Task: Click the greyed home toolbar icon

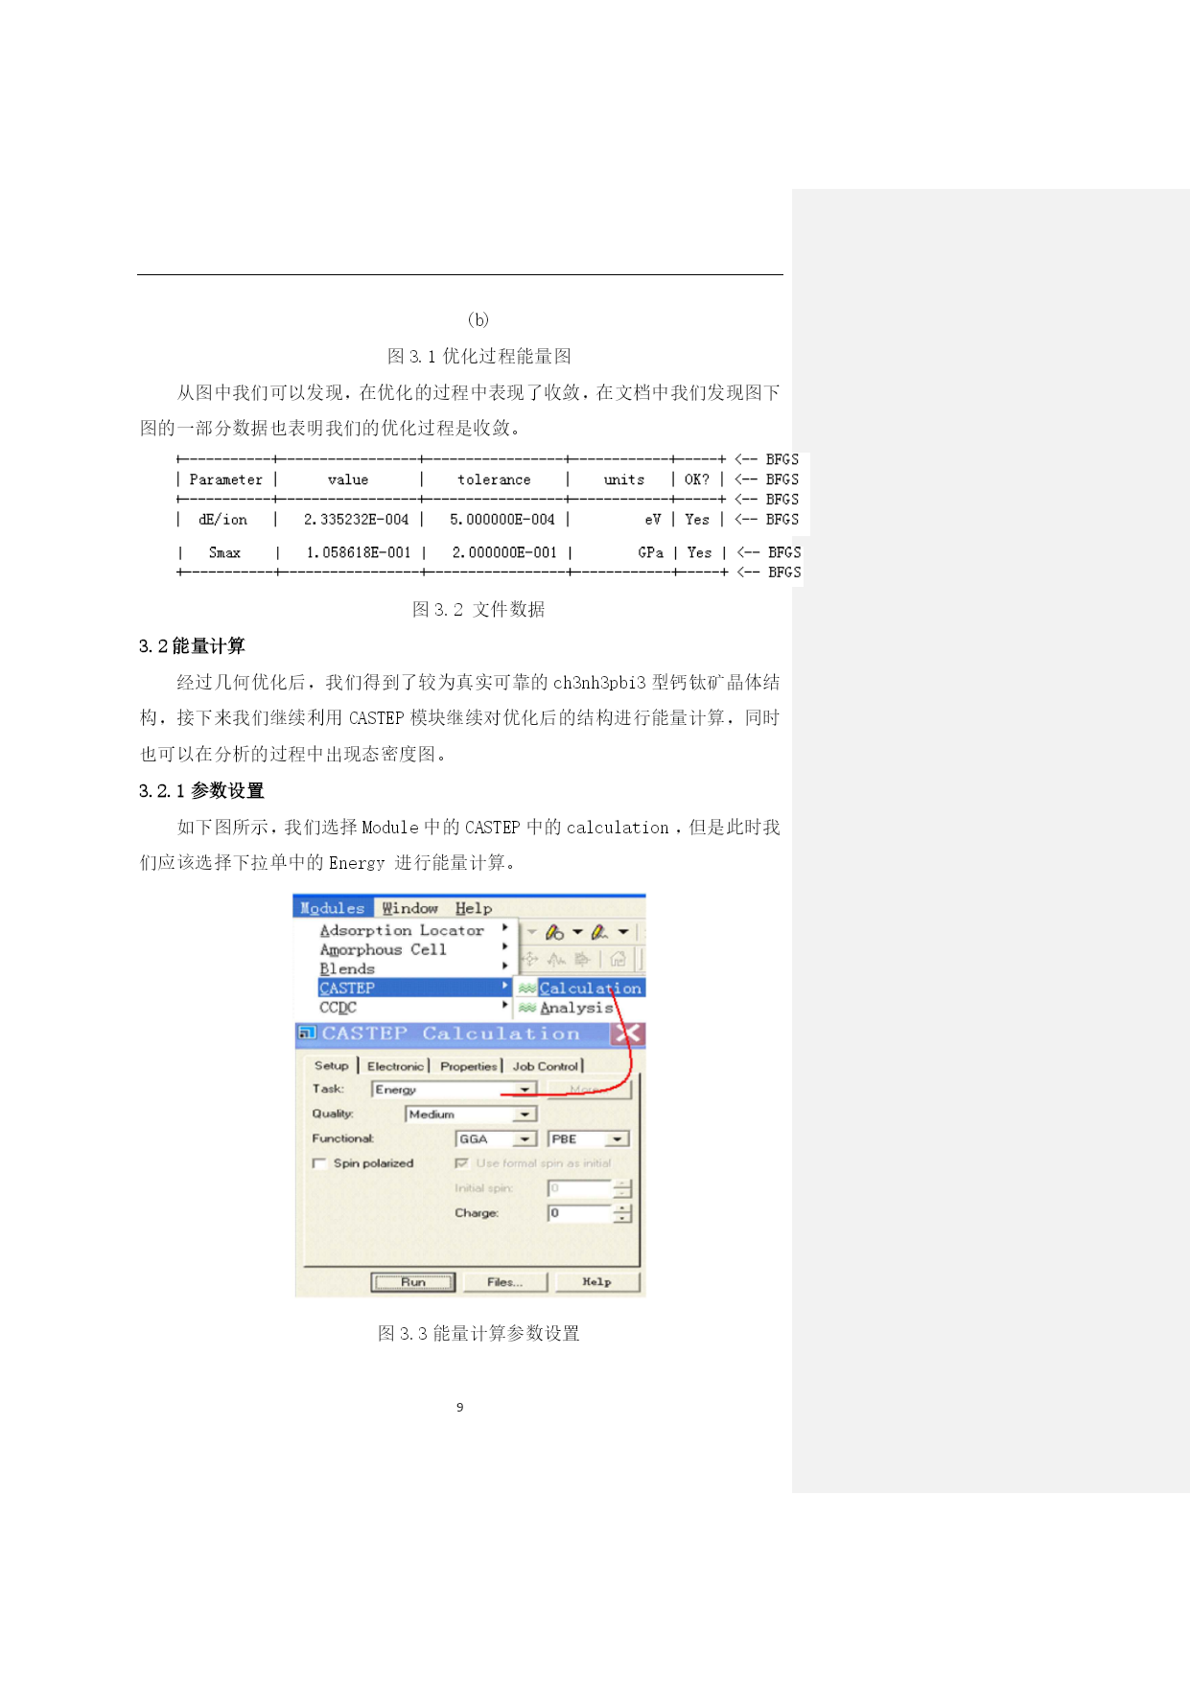Action: coord(618,959)
